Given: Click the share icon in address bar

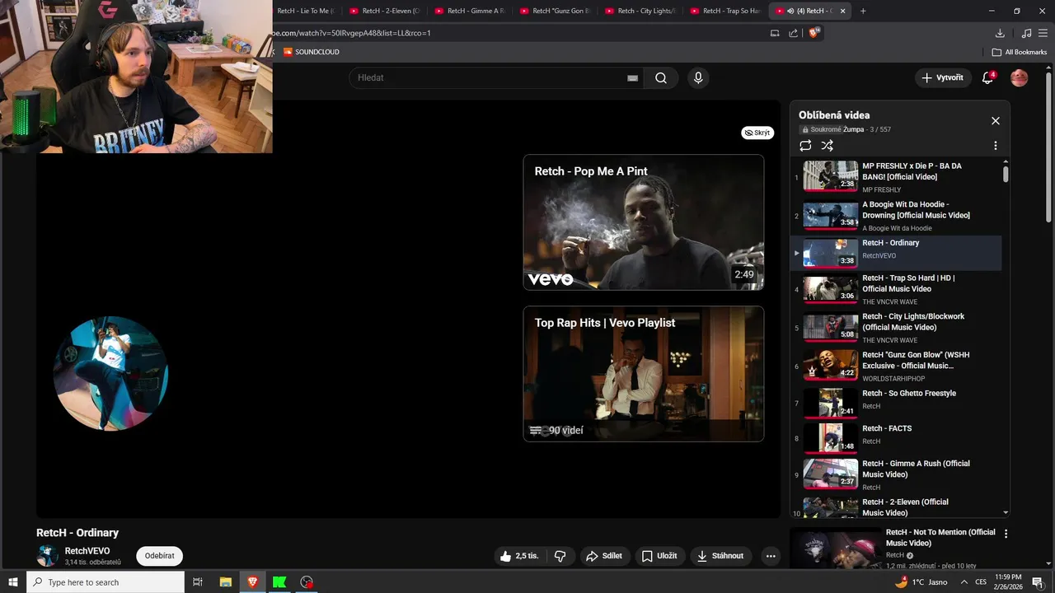Looking at the screenshot, I should (793, 33).
